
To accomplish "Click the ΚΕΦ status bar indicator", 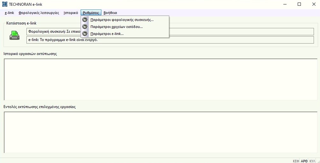I will pyautogui.click(x=296, y=161).
